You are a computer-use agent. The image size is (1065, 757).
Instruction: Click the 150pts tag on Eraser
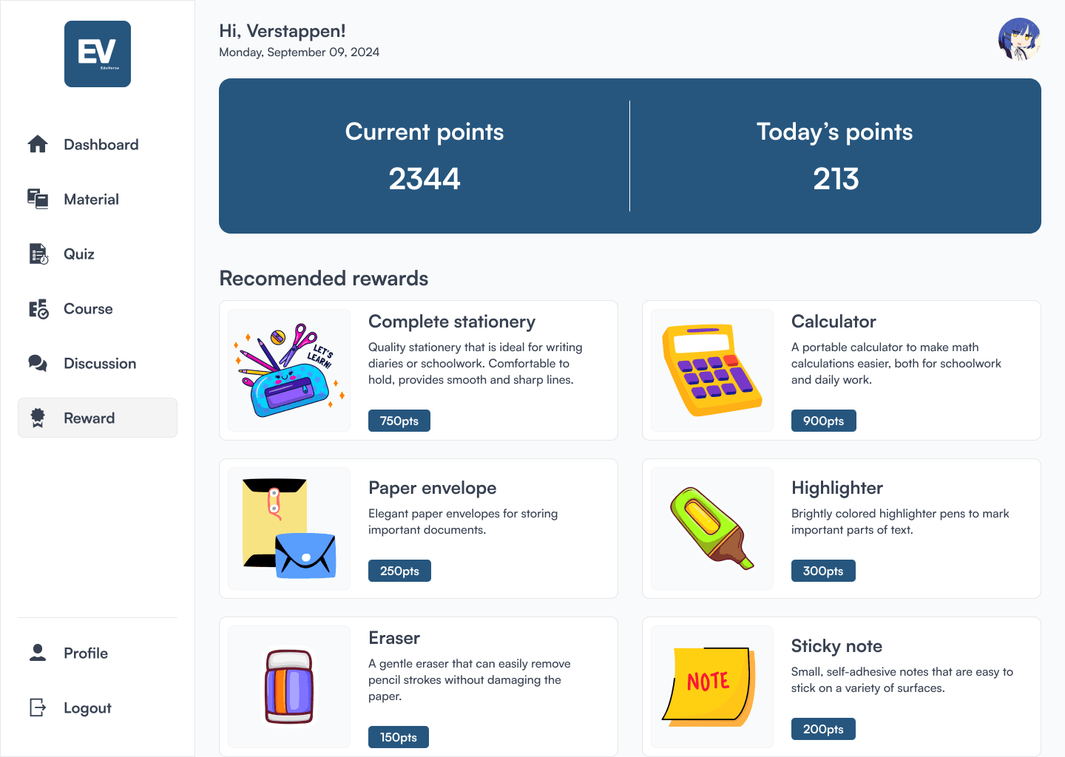point(398,736)
